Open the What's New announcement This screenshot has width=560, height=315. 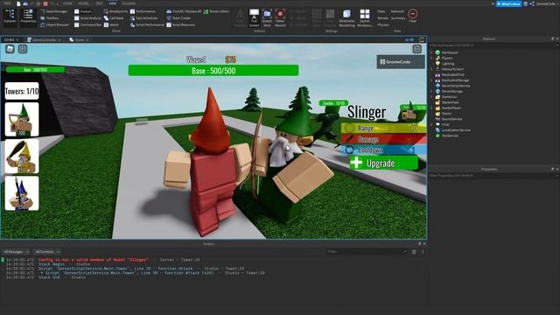[x=508, y=3]
